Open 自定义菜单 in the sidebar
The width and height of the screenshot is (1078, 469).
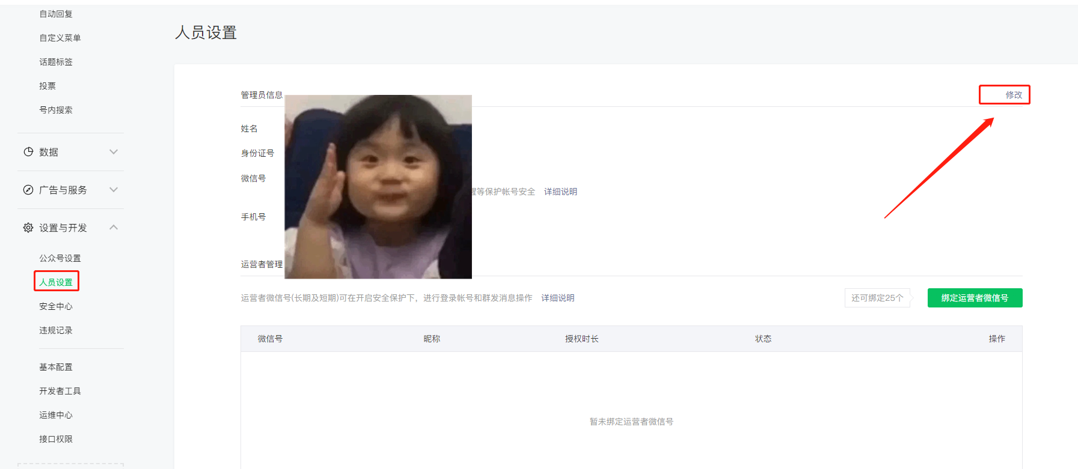pyautogui.click(x=60, y=38)
